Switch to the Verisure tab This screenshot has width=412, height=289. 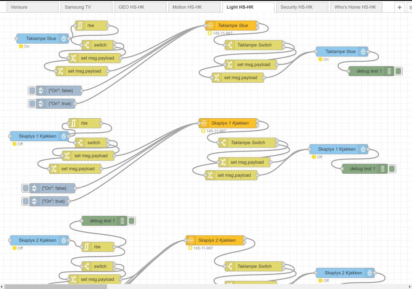tap(31, 7)
